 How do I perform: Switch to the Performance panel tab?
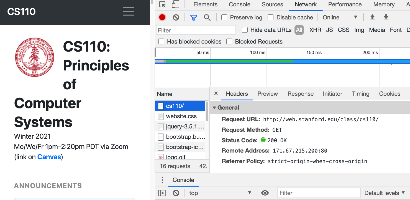pos(345,4)
